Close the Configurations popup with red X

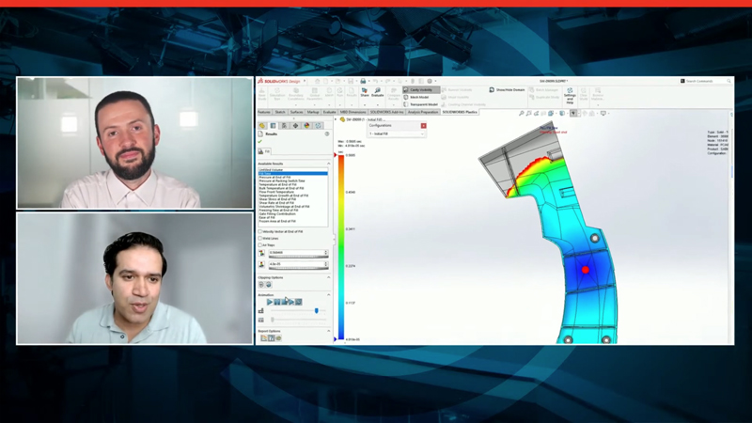423,125
